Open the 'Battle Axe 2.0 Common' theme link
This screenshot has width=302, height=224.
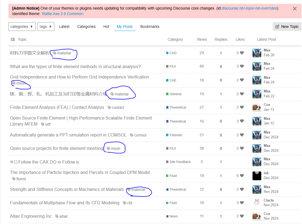point(62,14)
